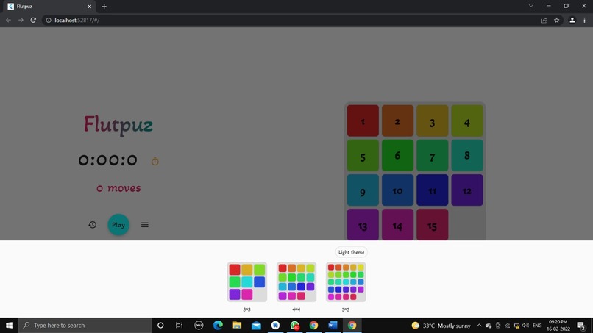Click puzzle tile 5
Viewport: 593px width, 333px height.
(363, 155)
